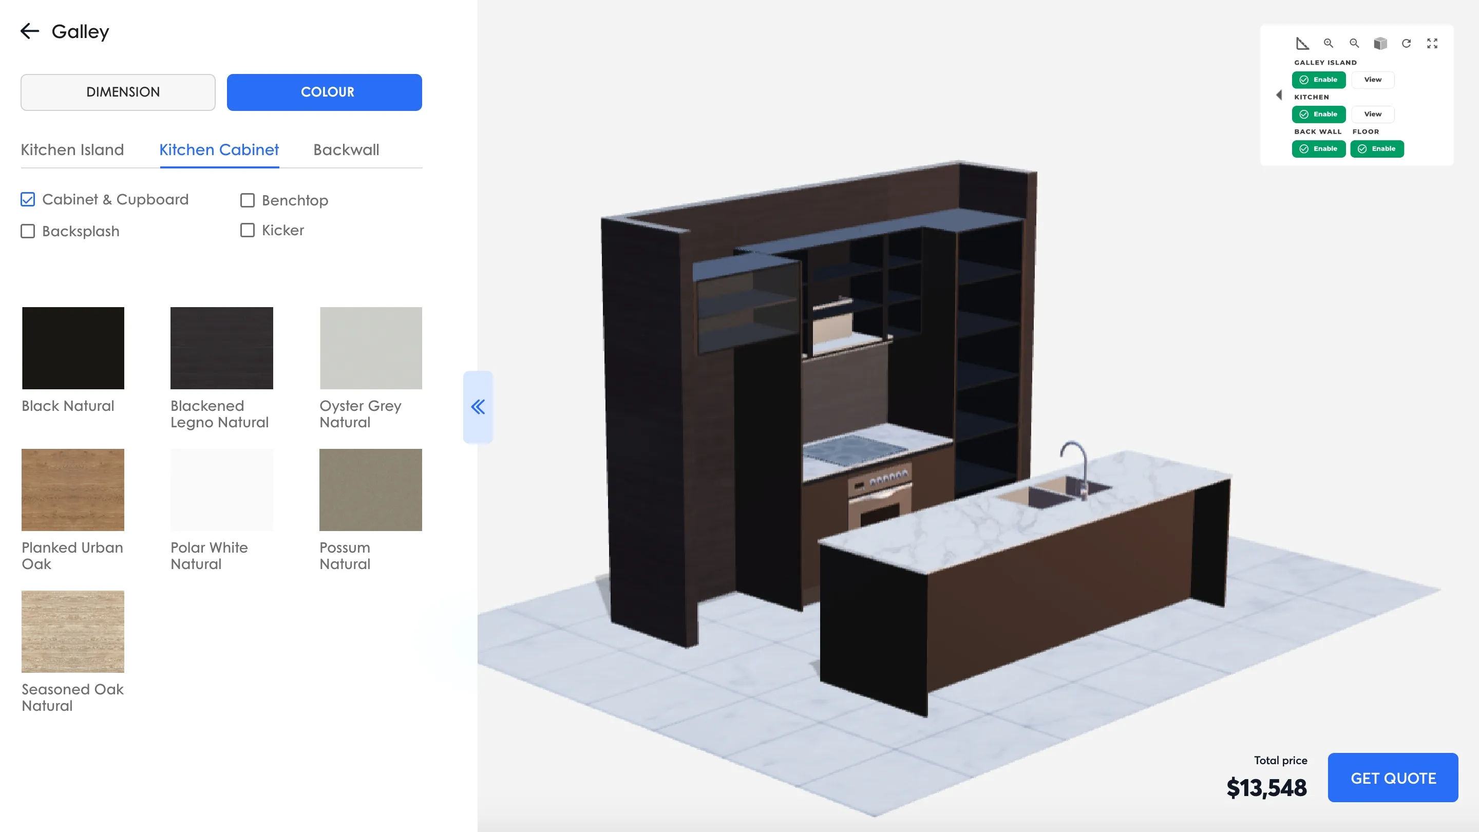The height and width of the screenshot is (832, 1479).
Task: Click the ruler measurement tool icon
Action: pyautogui.click(x=1302, y=44)
